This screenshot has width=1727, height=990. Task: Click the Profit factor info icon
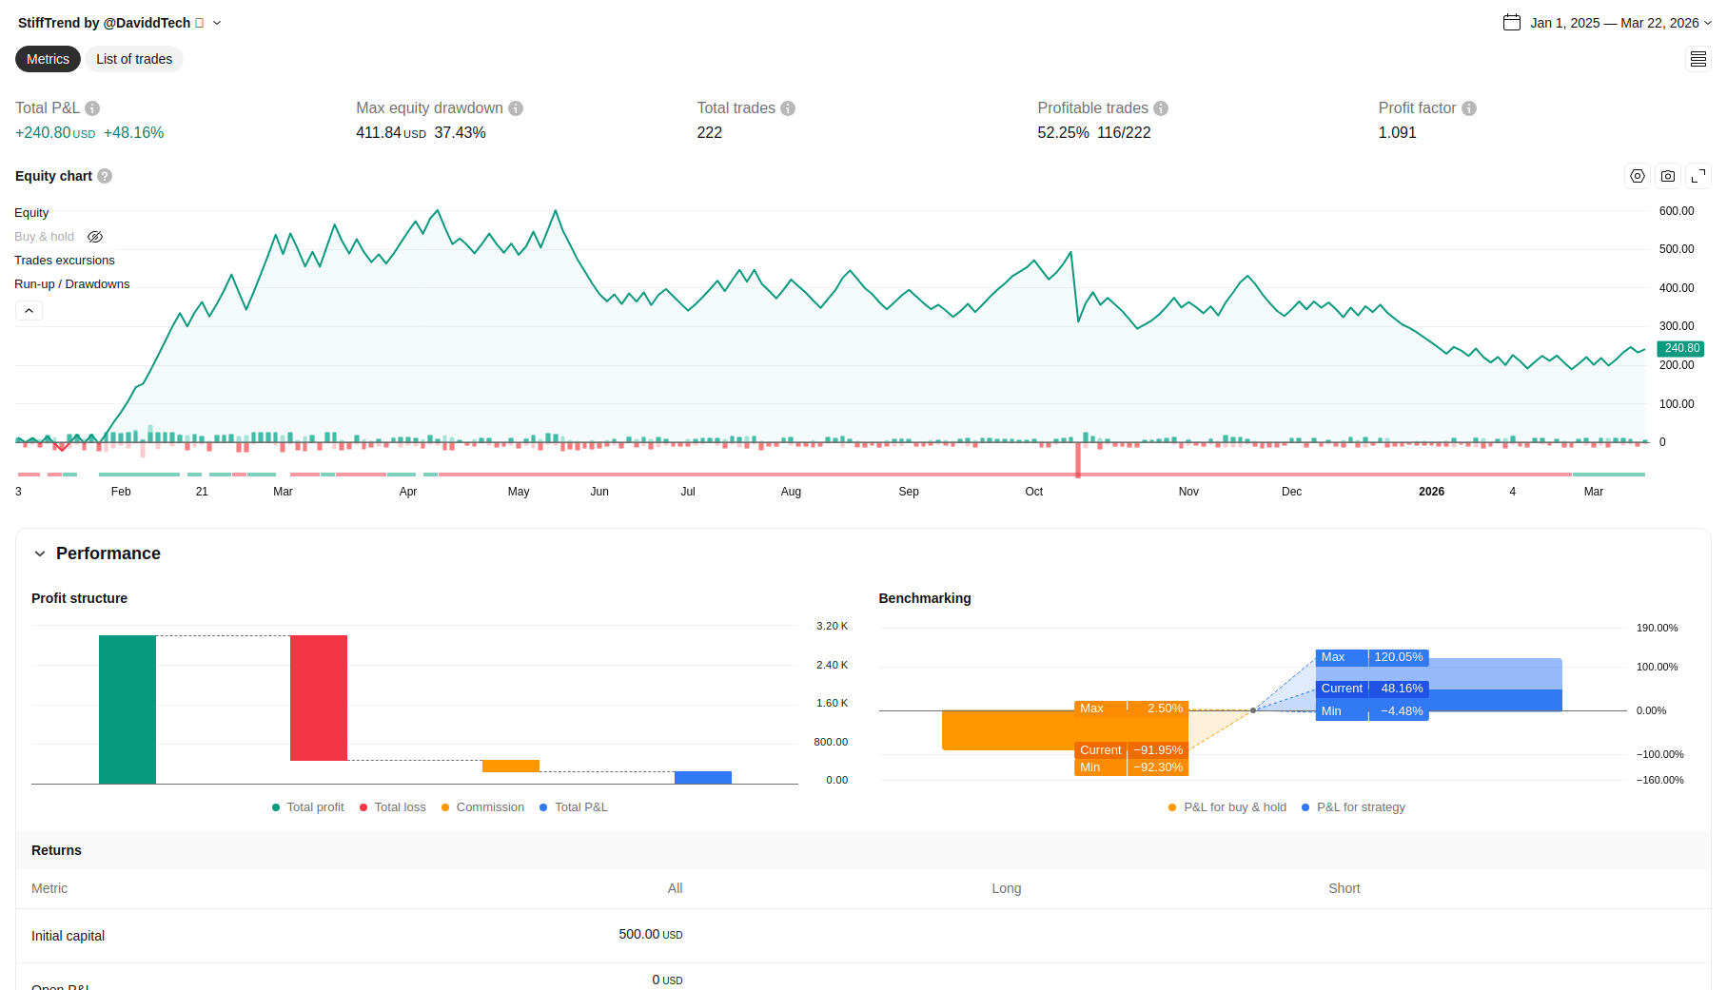pos(1469,108)
